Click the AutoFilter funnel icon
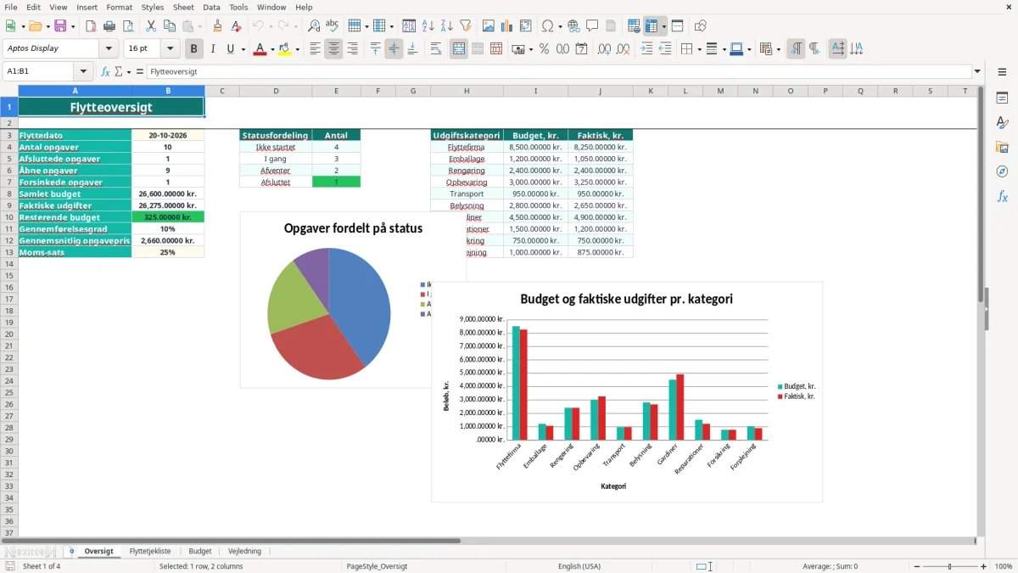 [x=465, y=26]
